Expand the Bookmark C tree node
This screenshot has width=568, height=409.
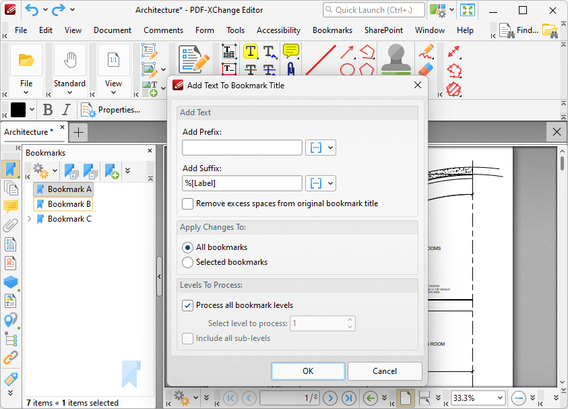[x=30, y=219]
